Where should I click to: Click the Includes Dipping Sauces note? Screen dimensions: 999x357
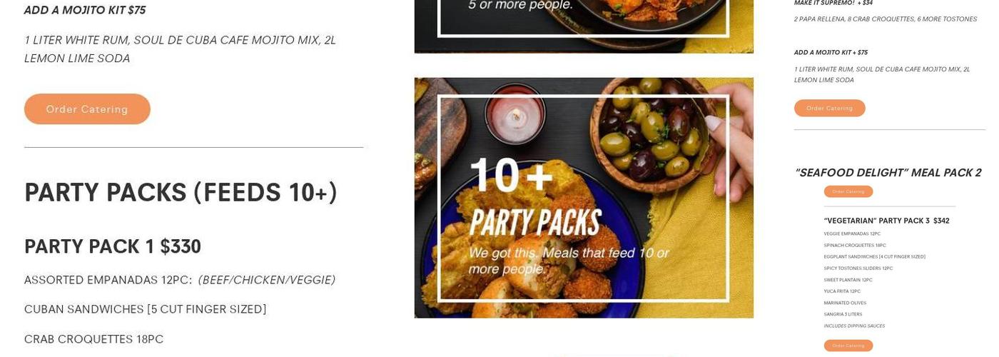point(854,326)
